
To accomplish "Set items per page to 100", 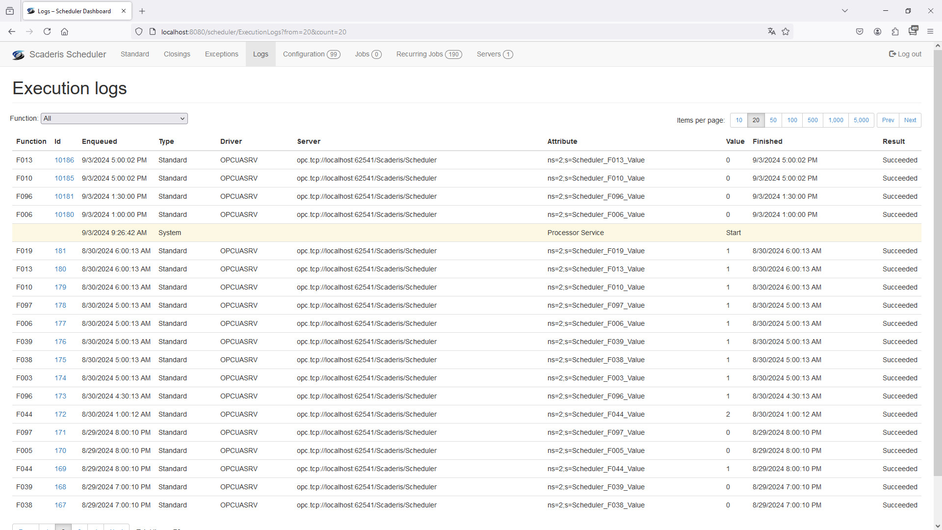I will tap(792, 120).
